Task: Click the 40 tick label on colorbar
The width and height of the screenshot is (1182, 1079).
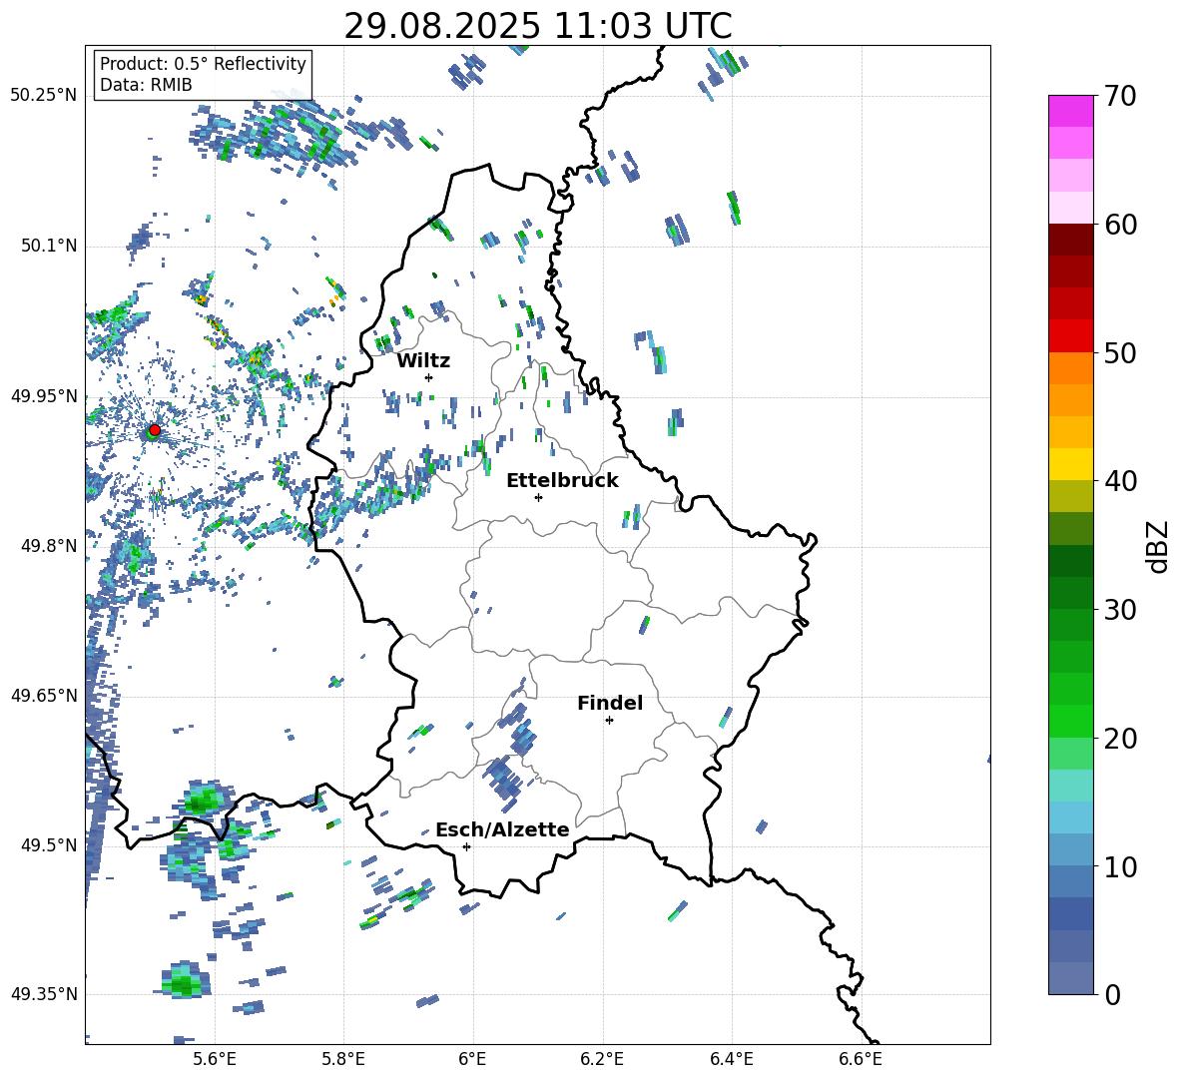Action: [1120, 481]
